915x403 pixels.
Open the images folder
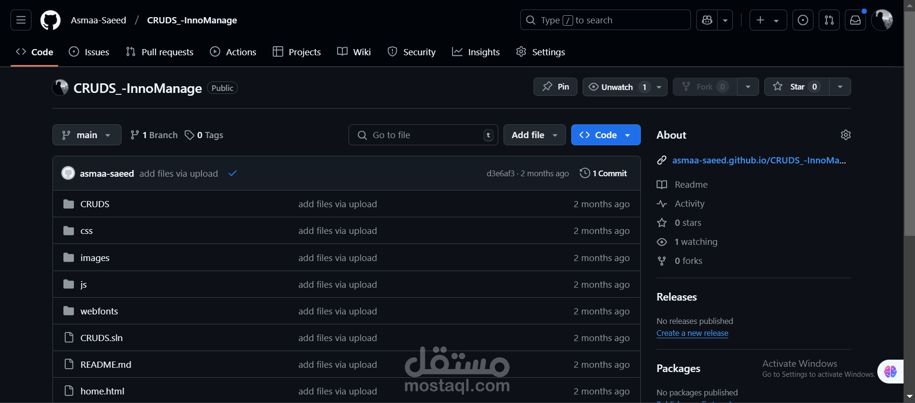tap(95, 258)
